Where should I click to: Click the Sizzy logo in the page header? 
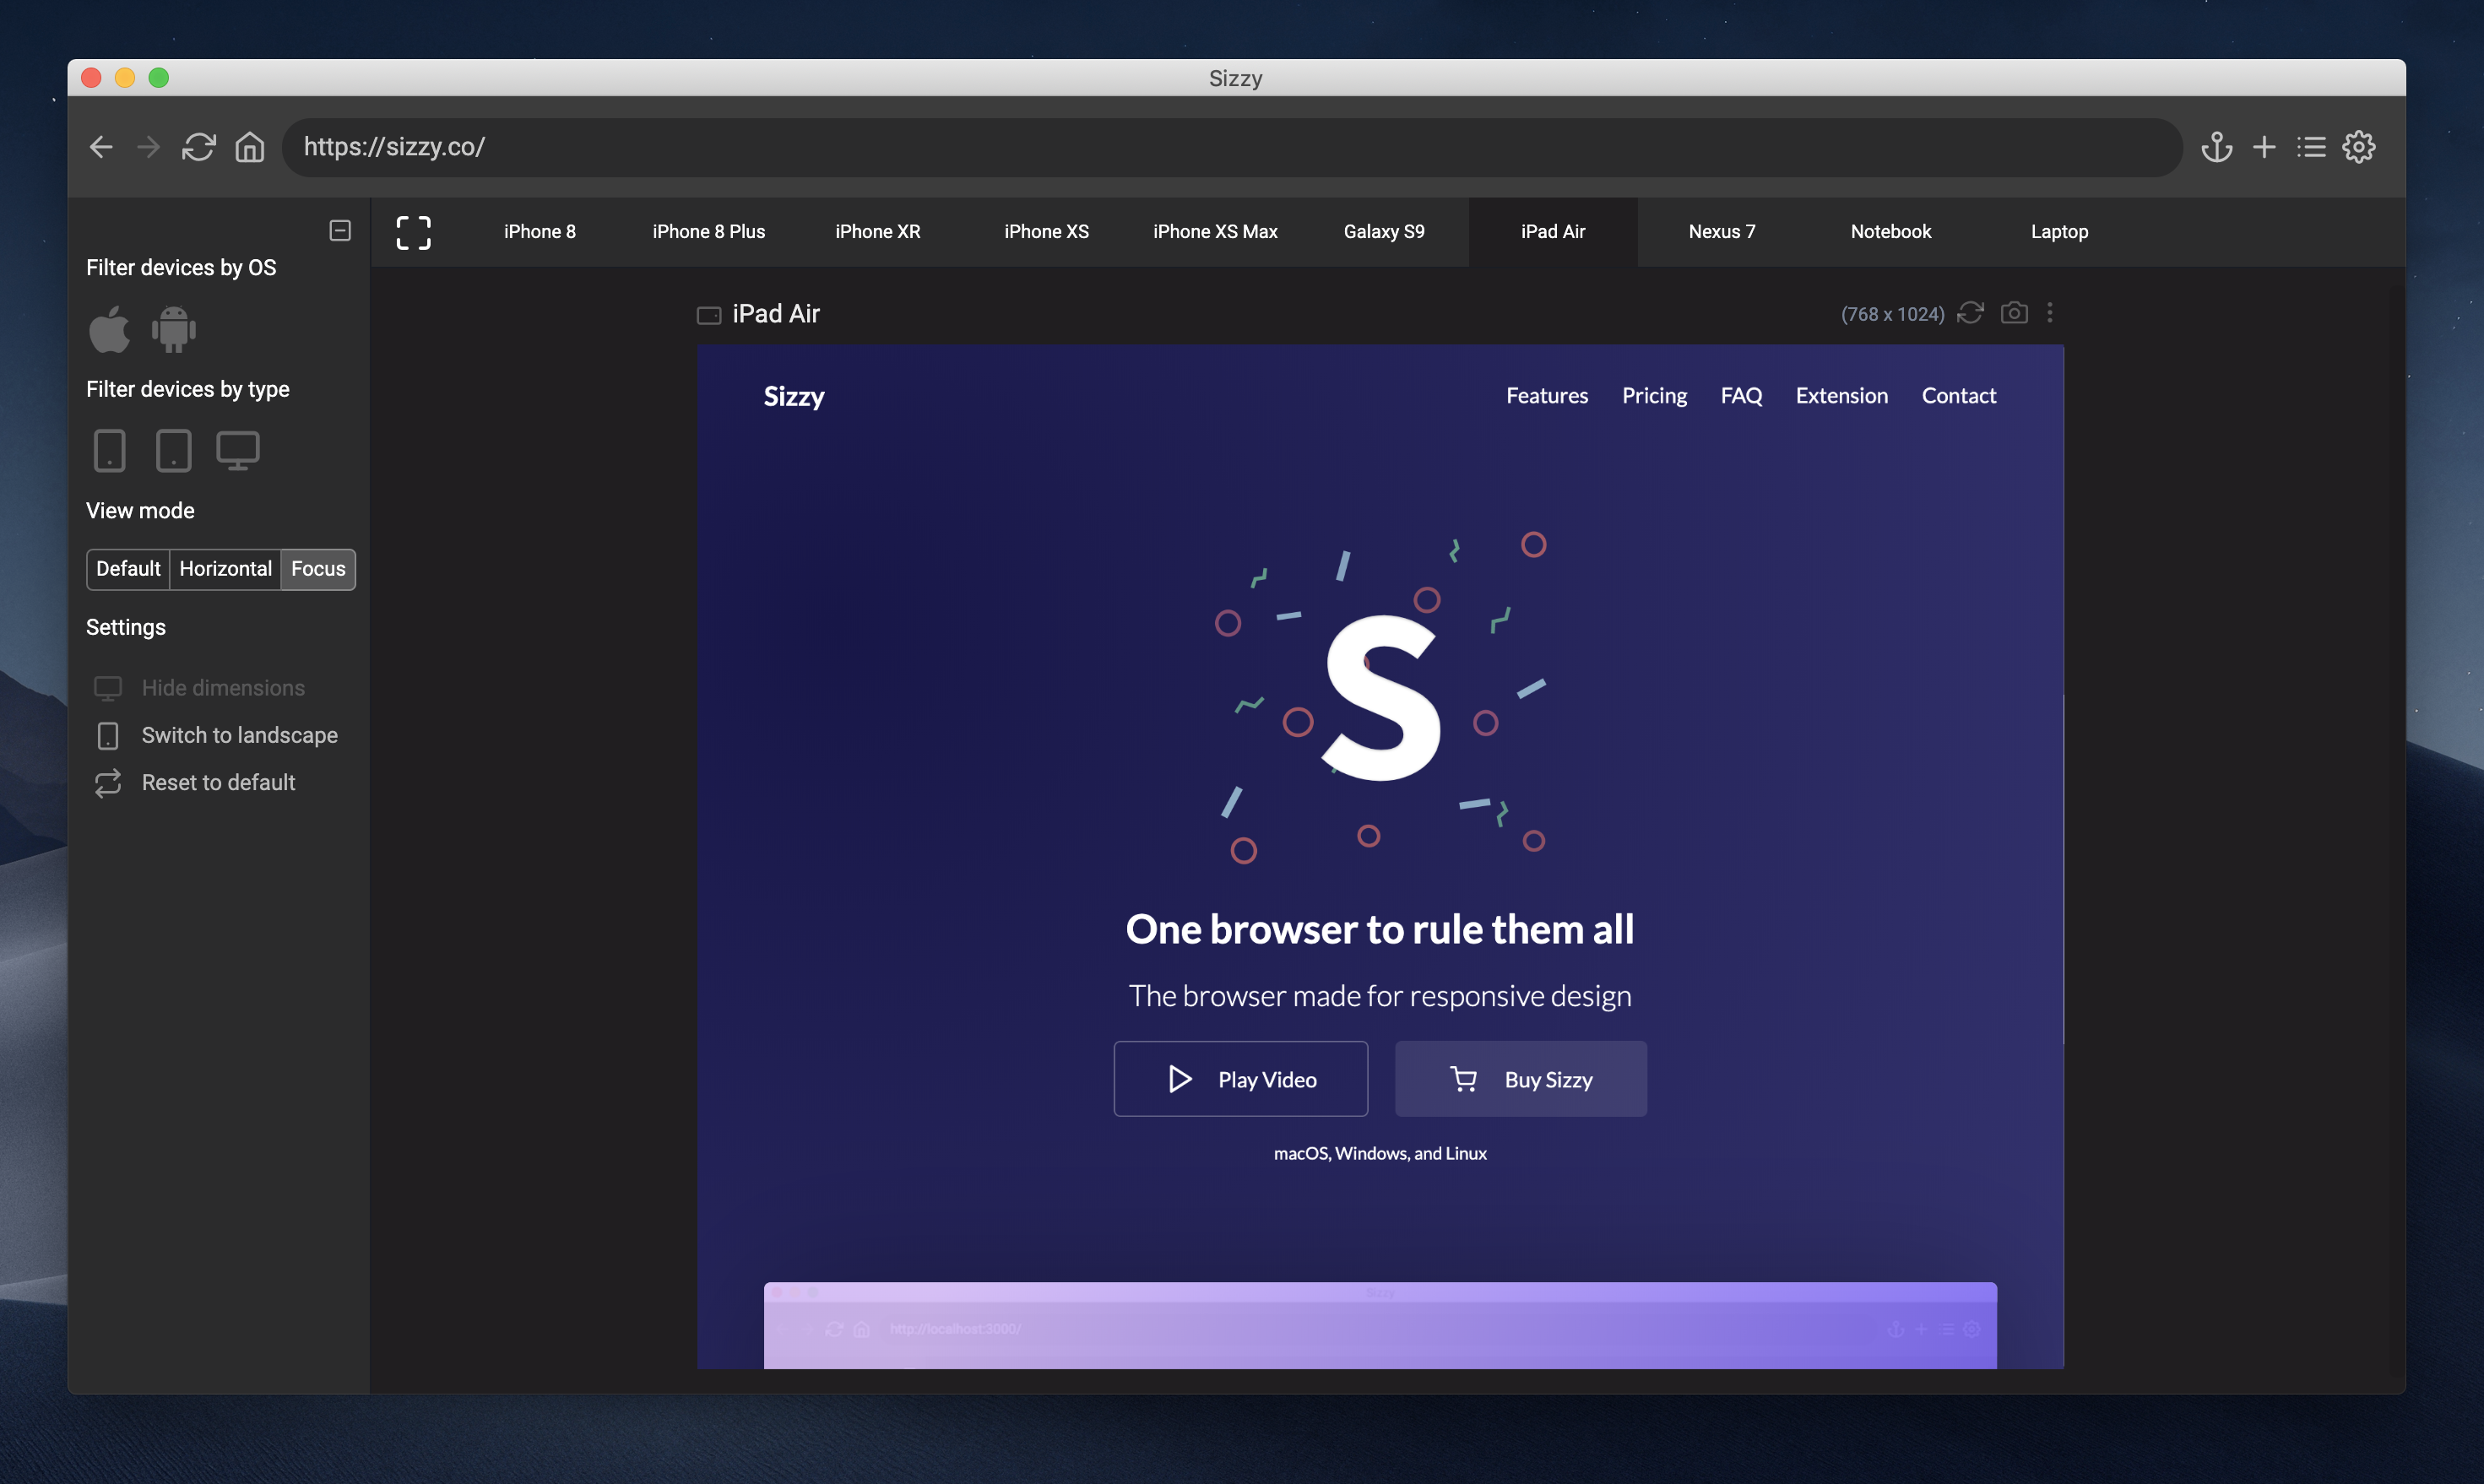tap(794, 396)
